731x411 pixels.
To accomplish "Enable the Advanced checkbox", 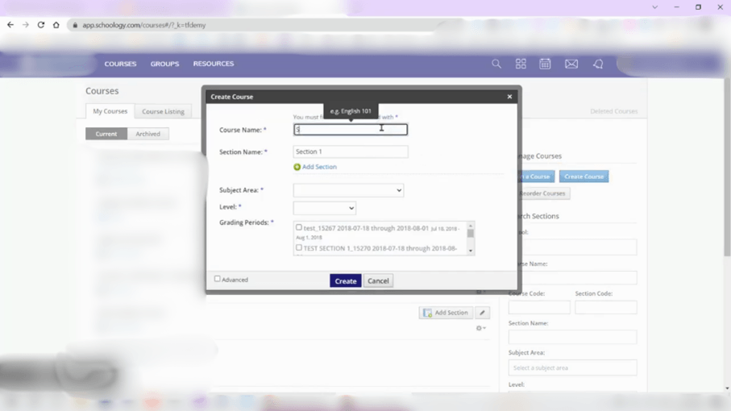I will 218,279.
